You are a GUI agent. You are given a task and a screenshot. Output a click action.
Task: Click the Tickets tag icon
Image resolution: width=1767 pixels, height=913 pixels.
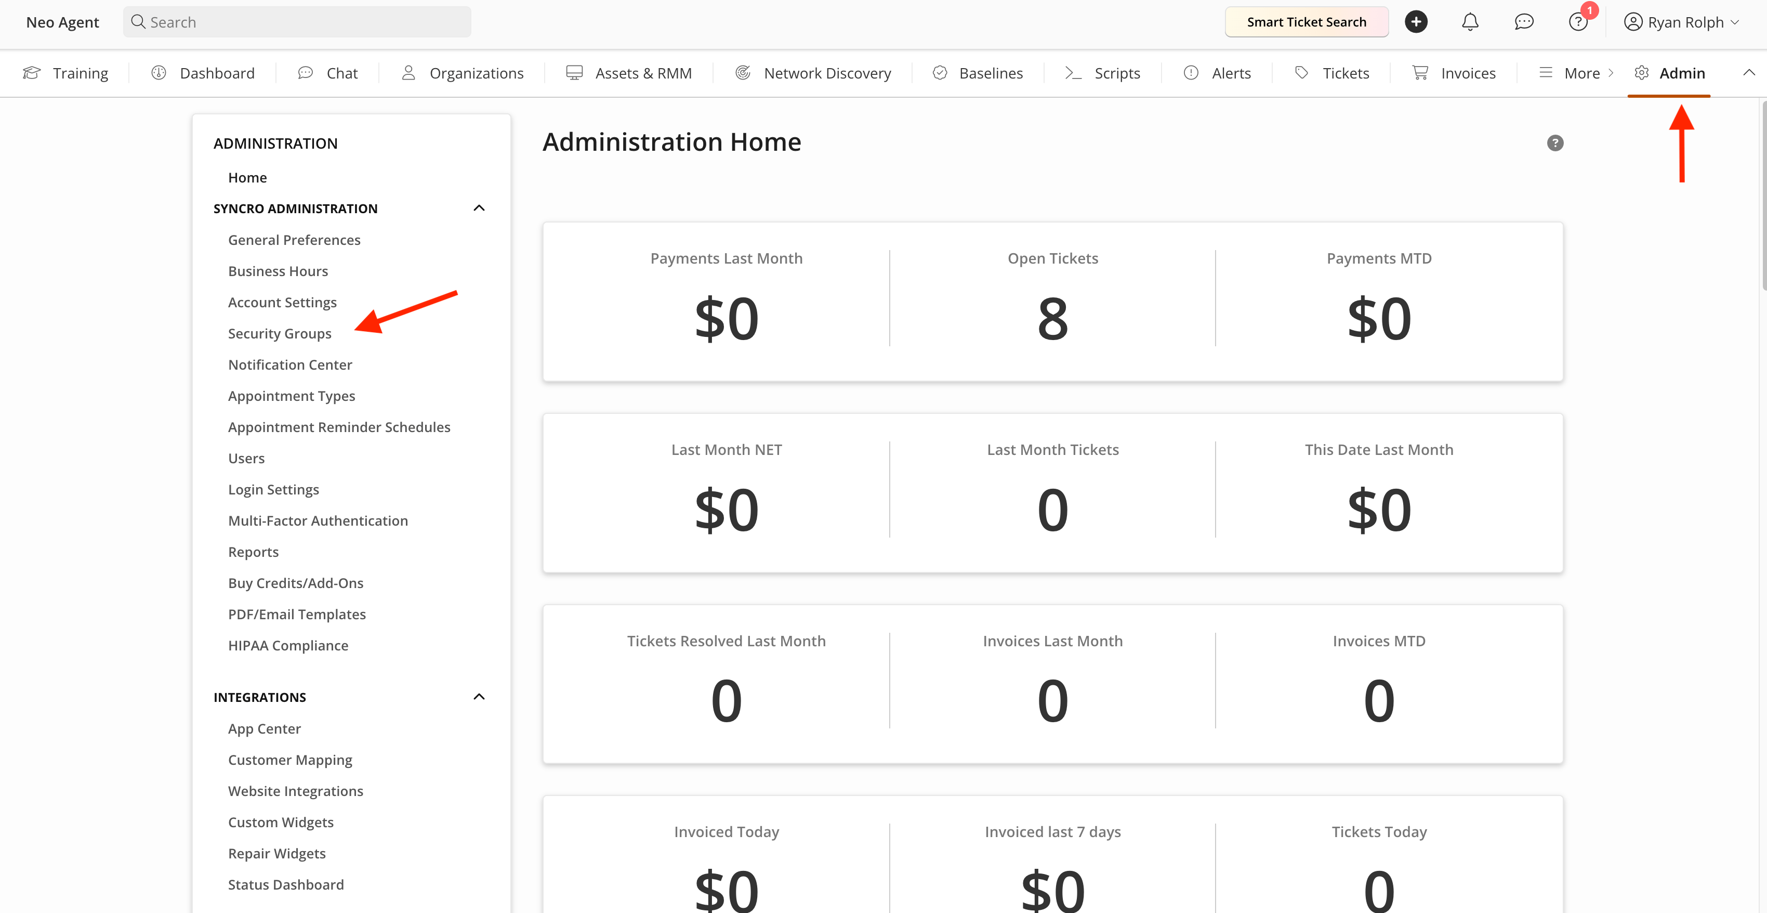point(1301,73)
